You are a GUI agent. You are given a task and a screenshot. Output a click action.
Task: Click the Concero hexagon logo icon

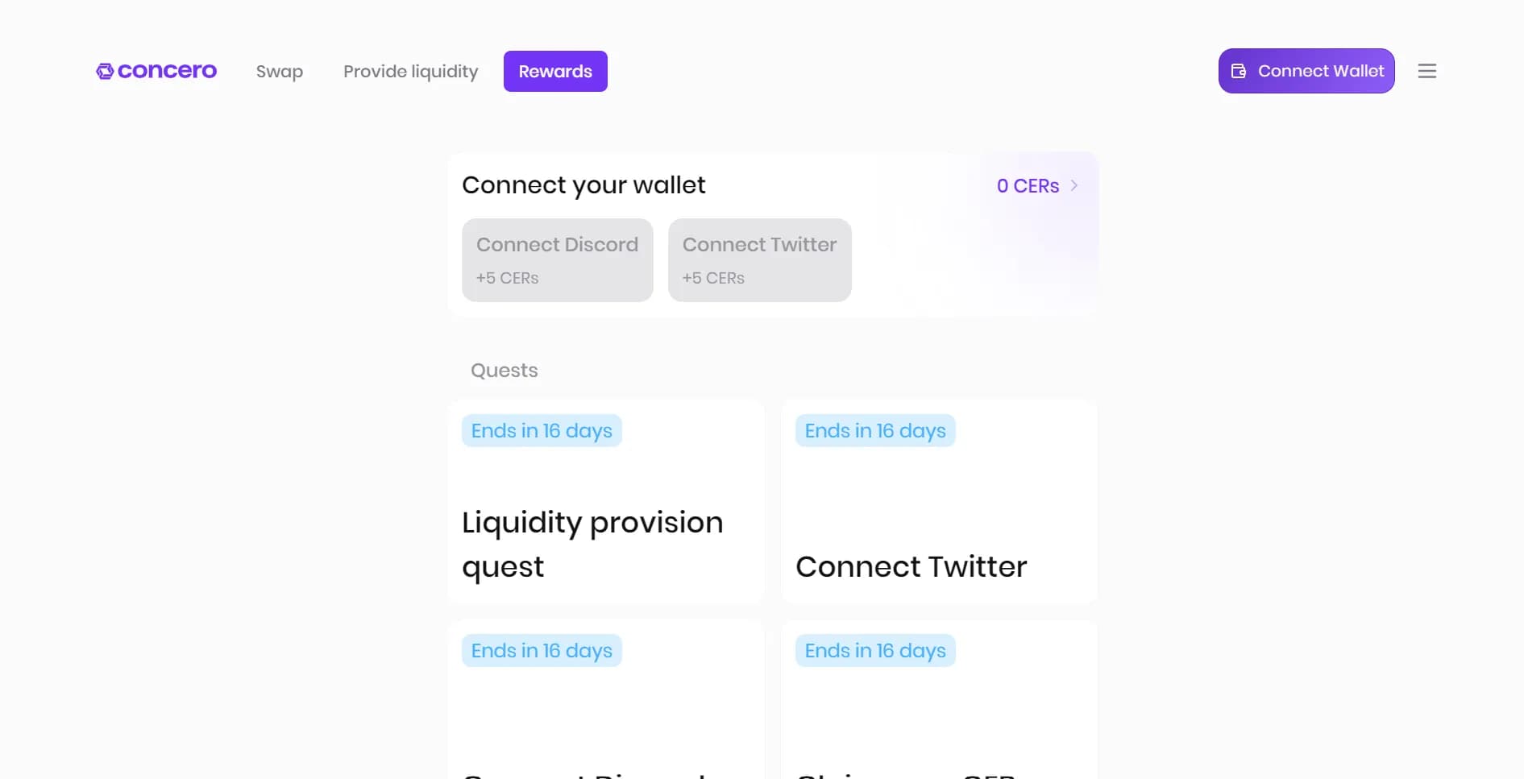click(x=105, y=72)
